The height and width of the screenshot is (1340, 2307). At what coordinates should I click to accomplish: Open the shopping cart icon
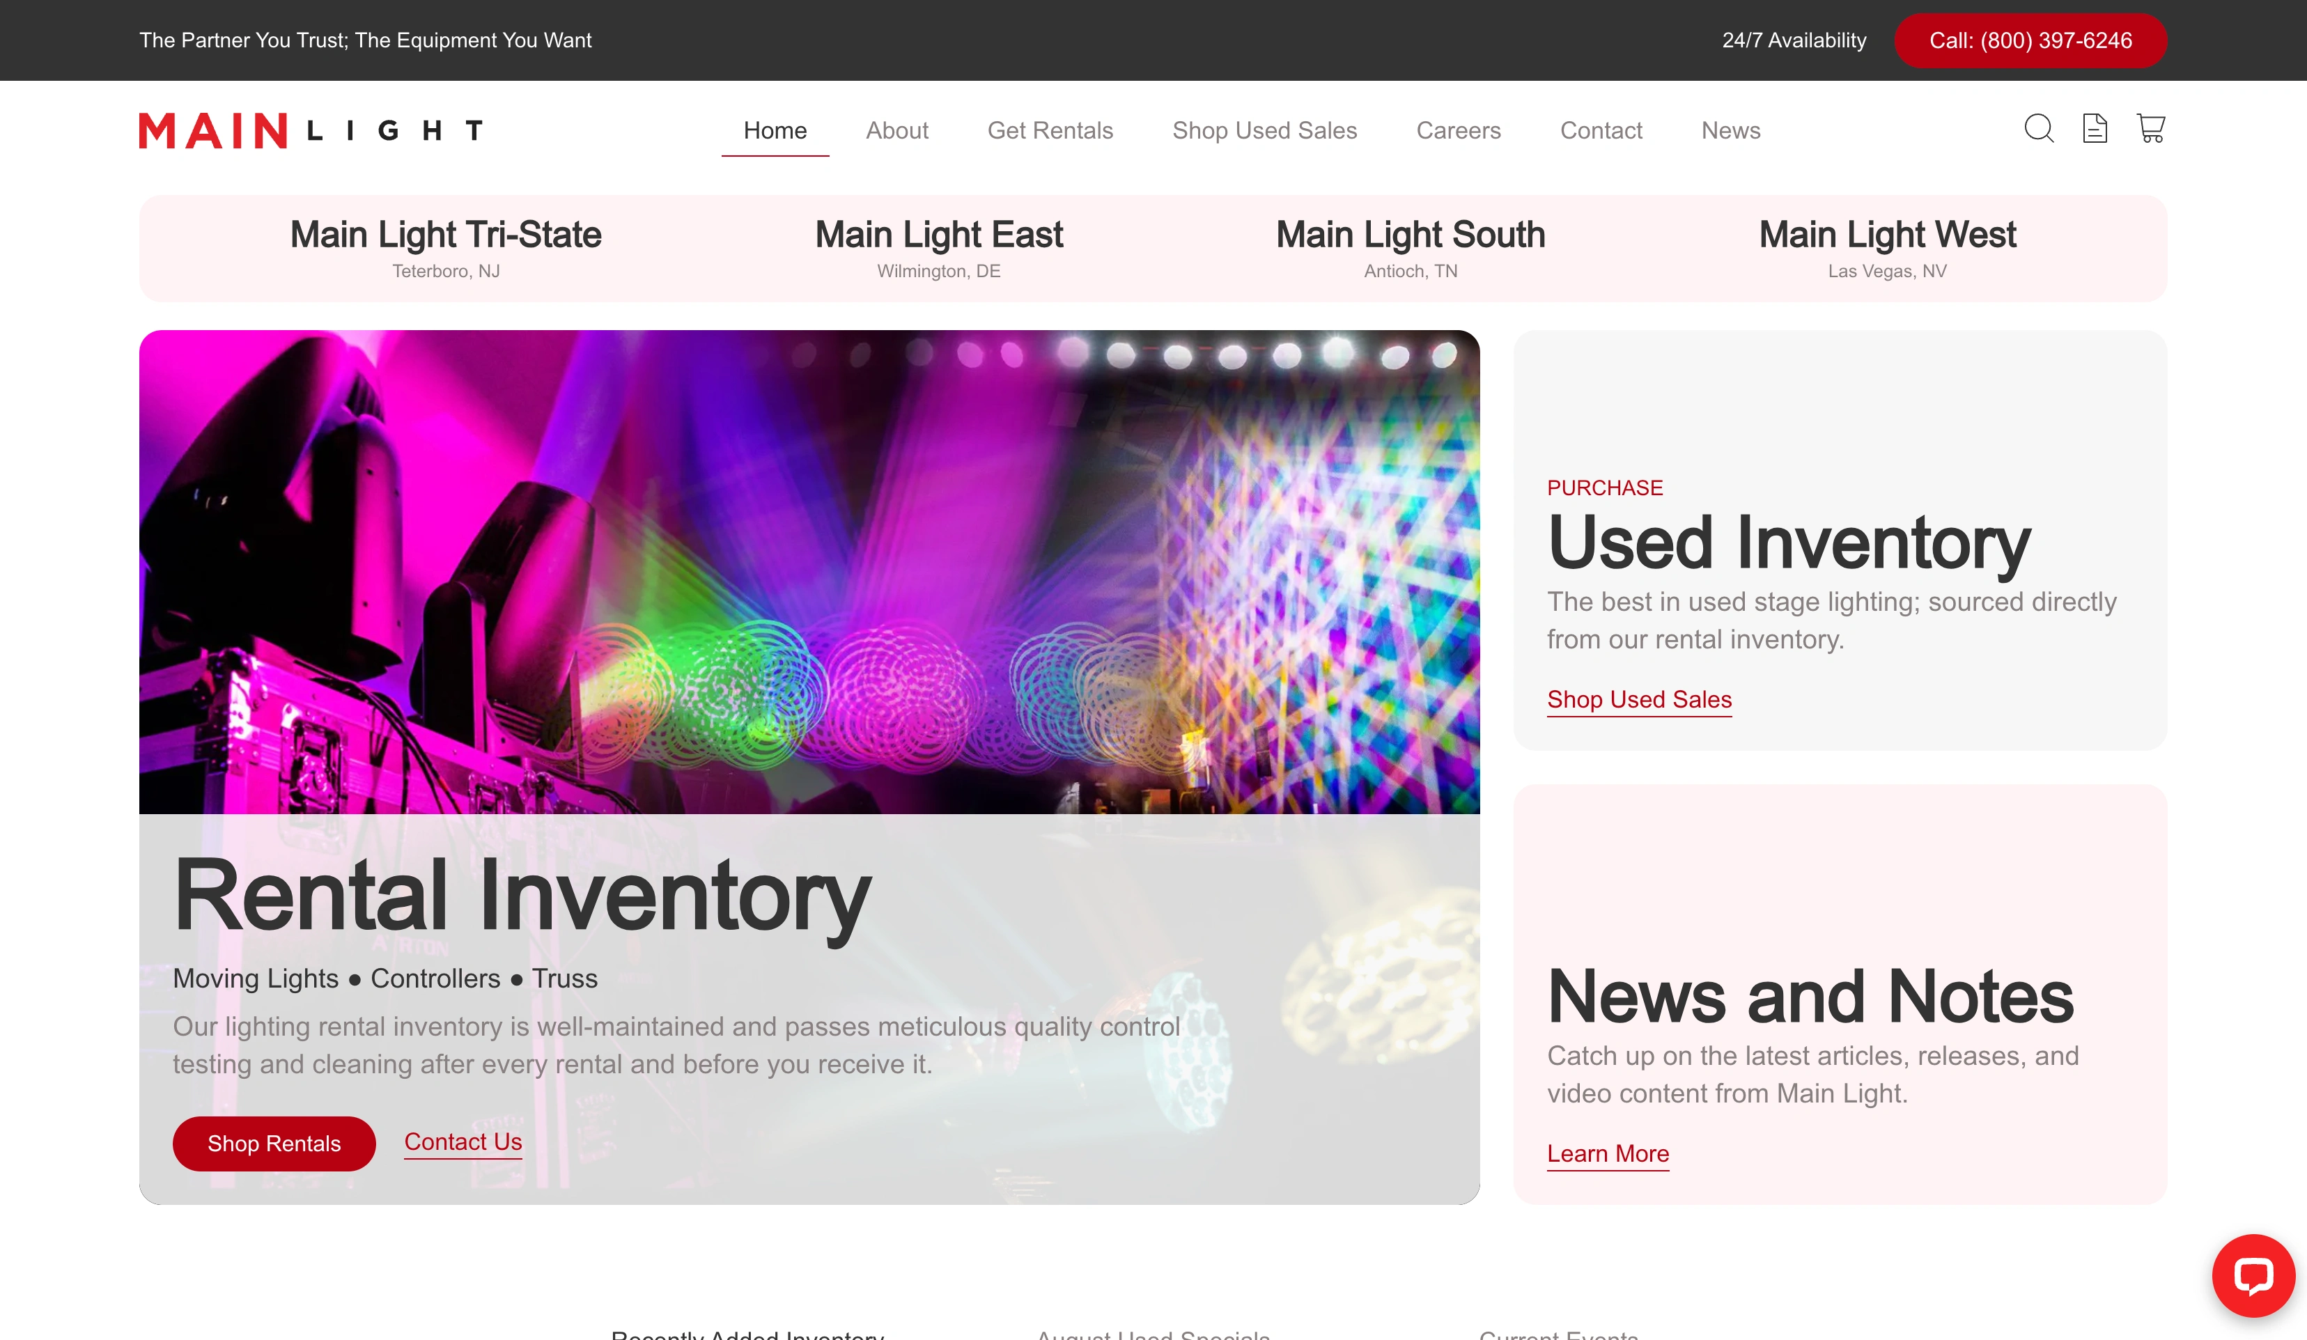click(2150, 128)
